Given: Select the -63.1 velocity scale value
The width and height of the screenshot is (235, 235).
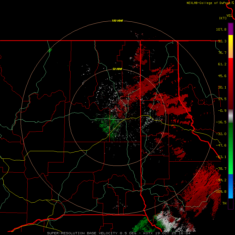Looking at the screenshot, I should pos(221,157).
